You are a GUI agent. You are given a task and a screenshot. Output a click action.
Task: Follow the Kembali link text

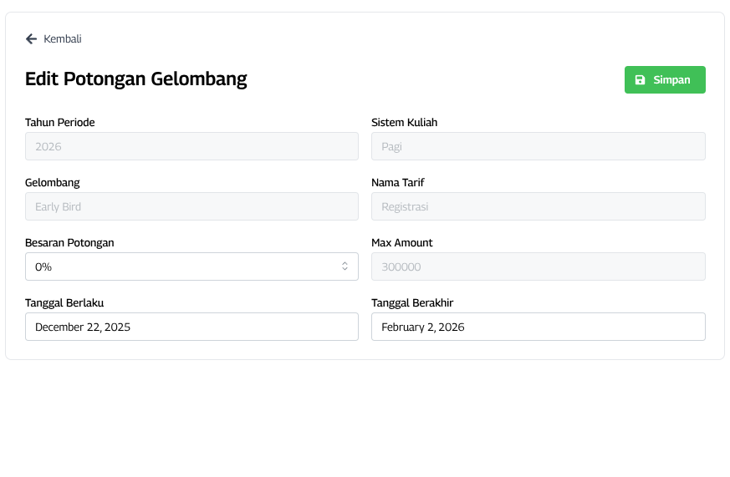(63, 38)
